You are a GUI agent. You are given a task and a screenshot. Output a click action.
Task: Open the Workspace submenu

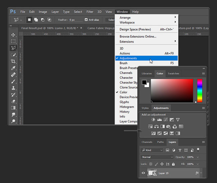(147, 22)
